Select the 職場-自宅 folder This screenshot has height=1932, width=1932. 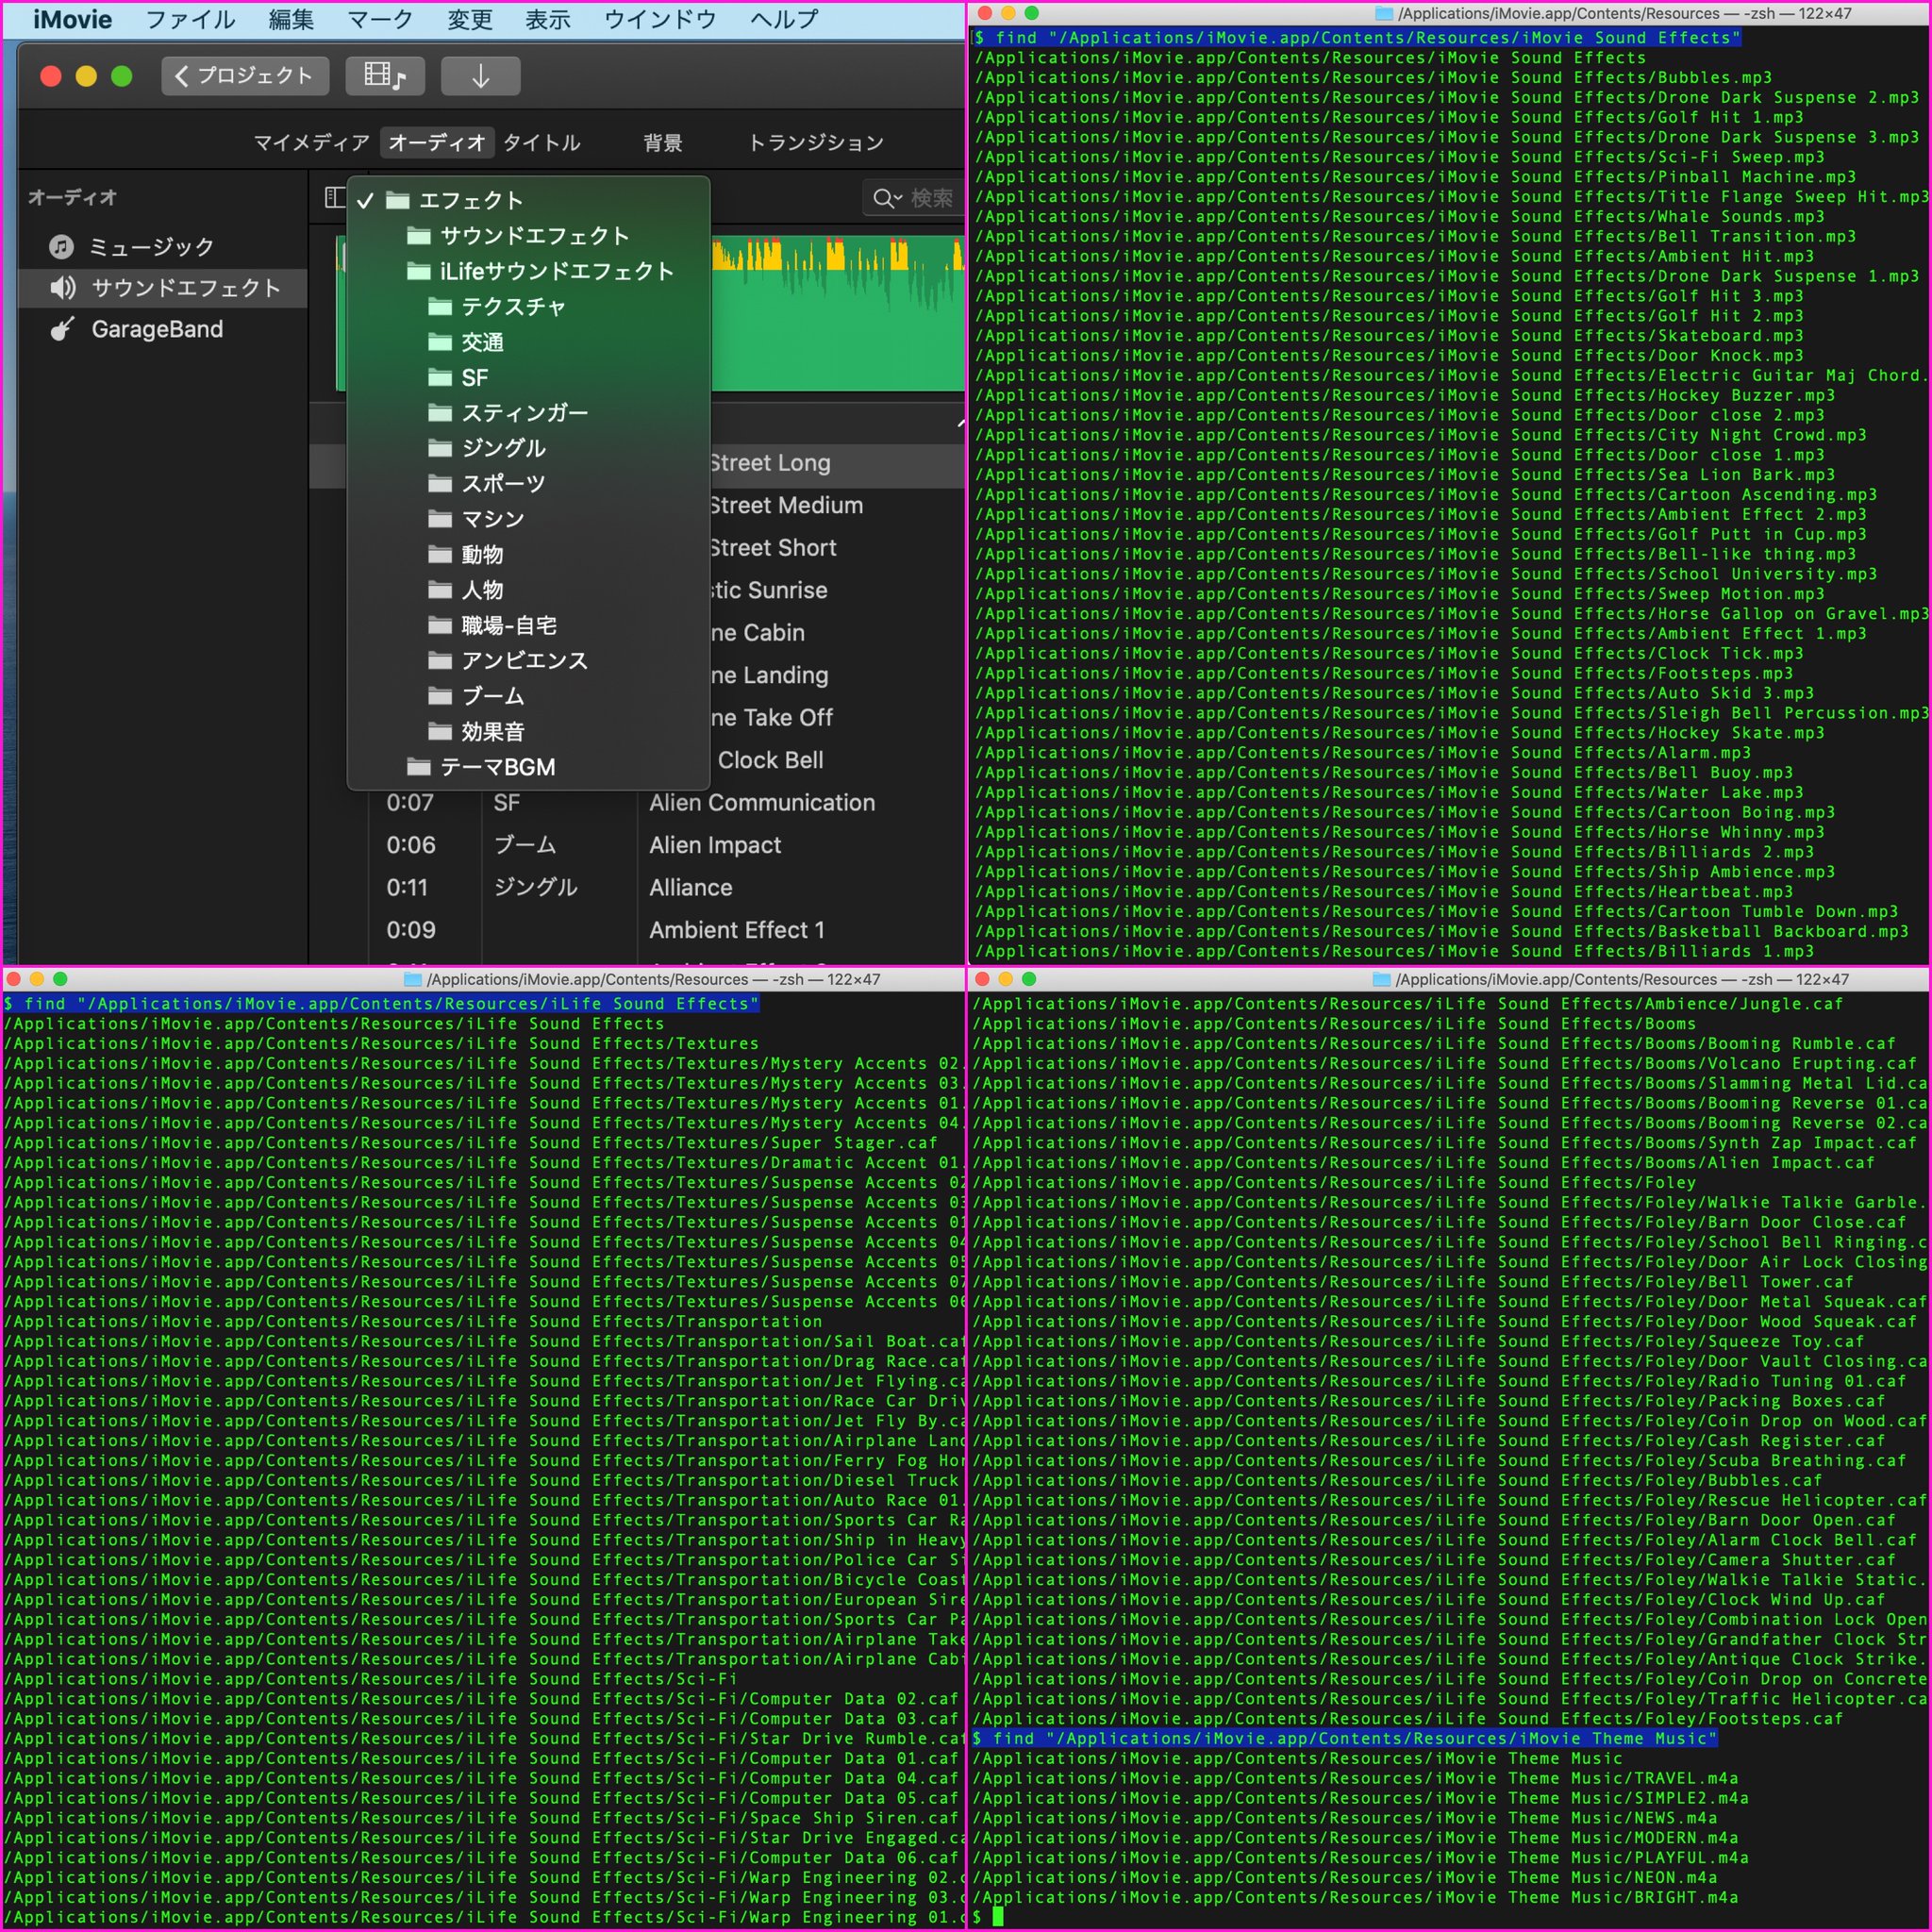click(528, 626)
